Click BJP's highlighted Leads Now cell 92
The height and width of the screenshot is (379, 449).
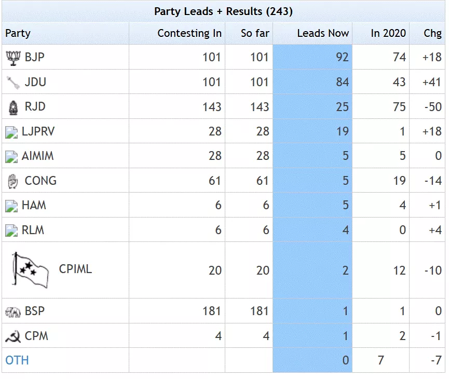coord(312,57)
